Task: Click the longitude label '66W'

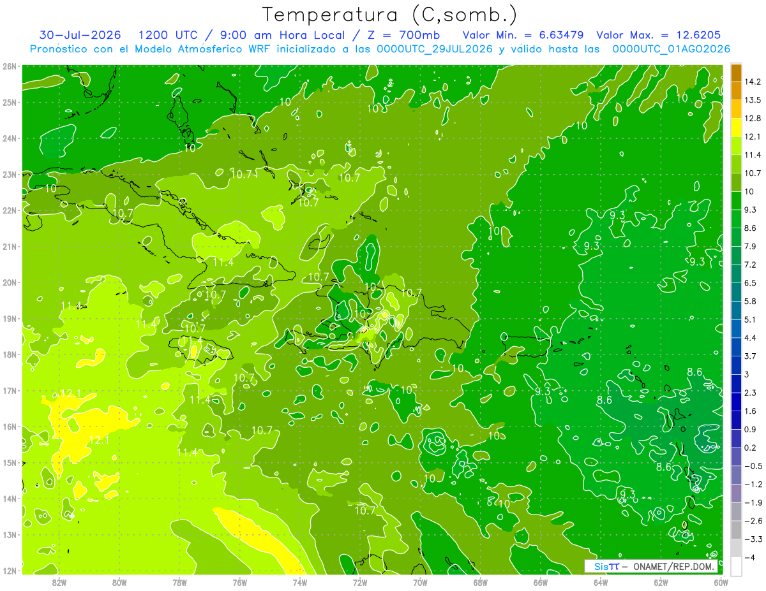Action: [541, 581]
